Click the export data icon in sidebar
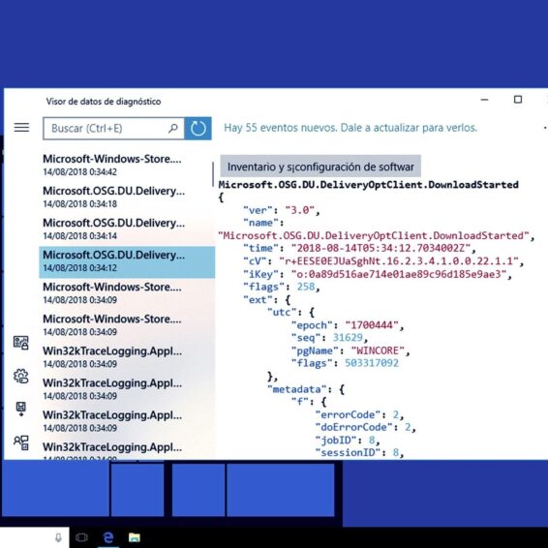 [21, 409]
